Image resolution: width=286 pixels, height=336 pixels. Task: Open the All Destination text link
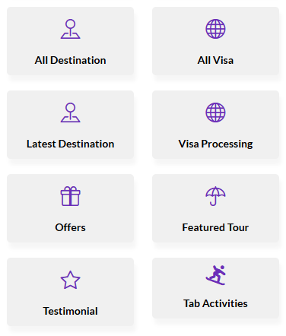click(x=70, y=60)
